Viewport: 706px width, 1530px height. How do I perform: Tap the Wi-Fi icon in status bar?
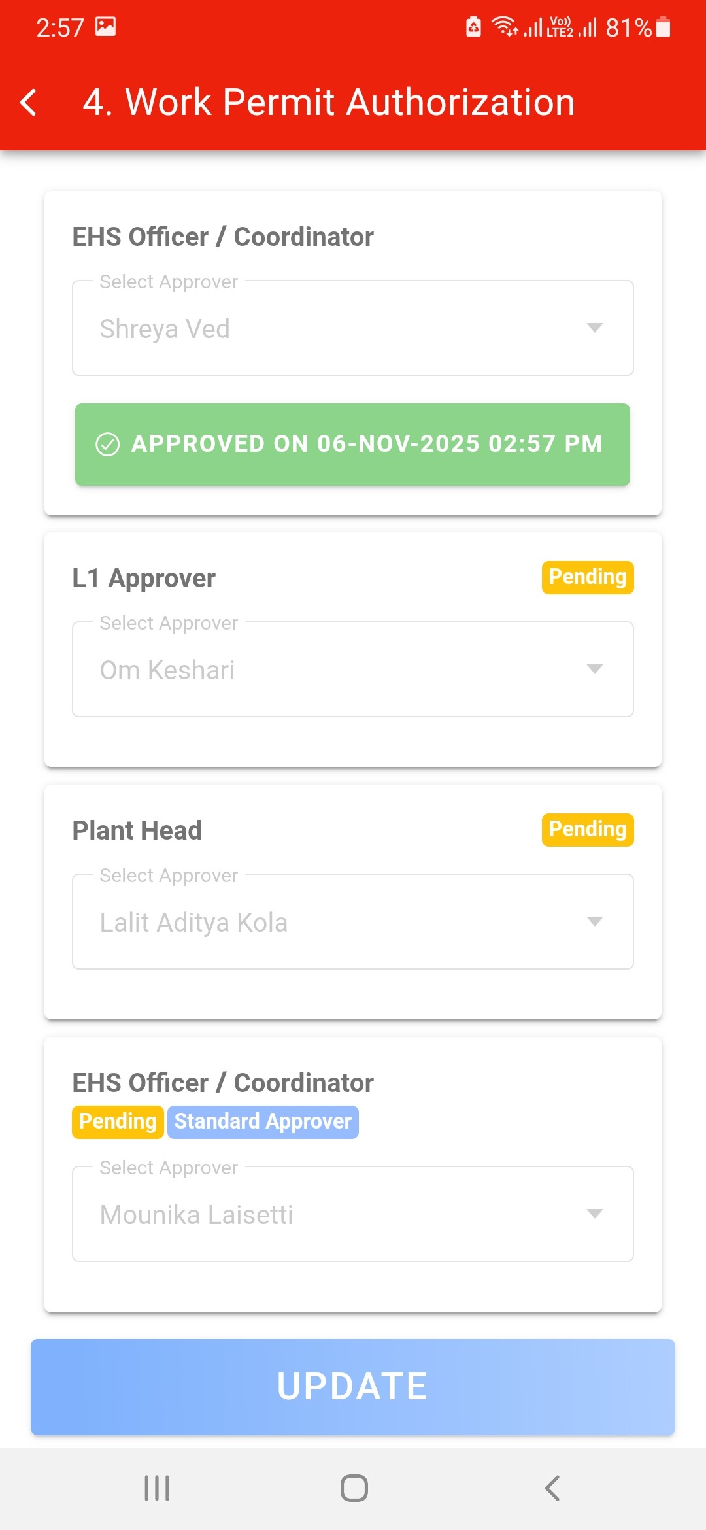(x=505, y=27)
